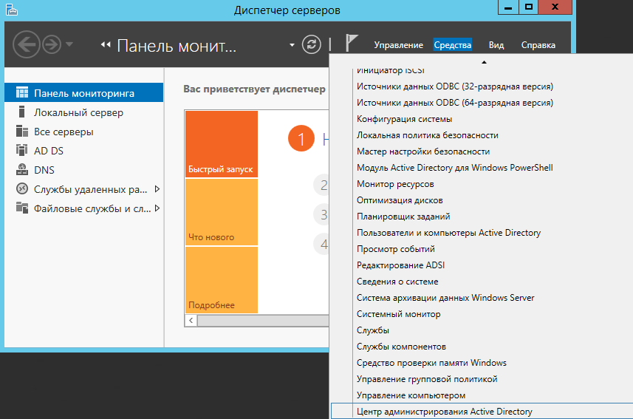Open the Вид menu
Image resolution: width=633 pixels, height=419 pixels.
coord(496,45)
